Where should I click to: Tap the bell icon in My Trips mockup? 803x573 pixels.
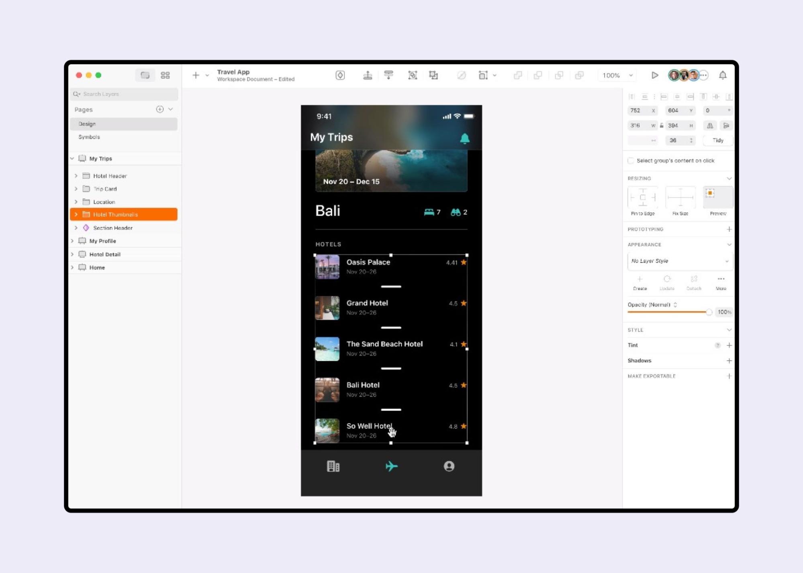pos(465,138)
